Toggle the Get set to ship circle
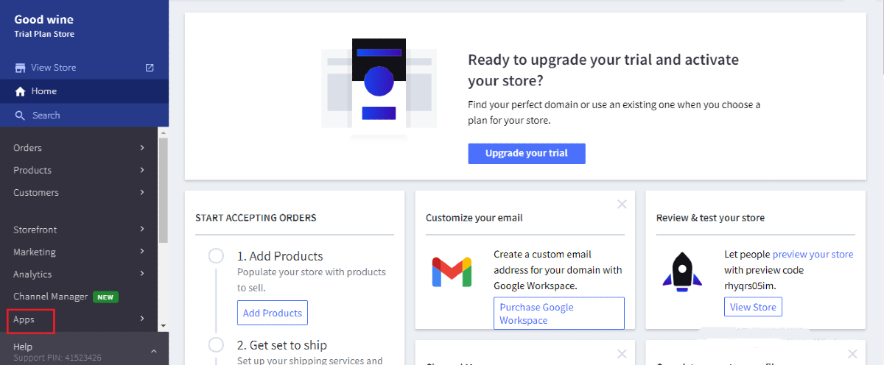The image size is (884, 365). pos(216,344)
